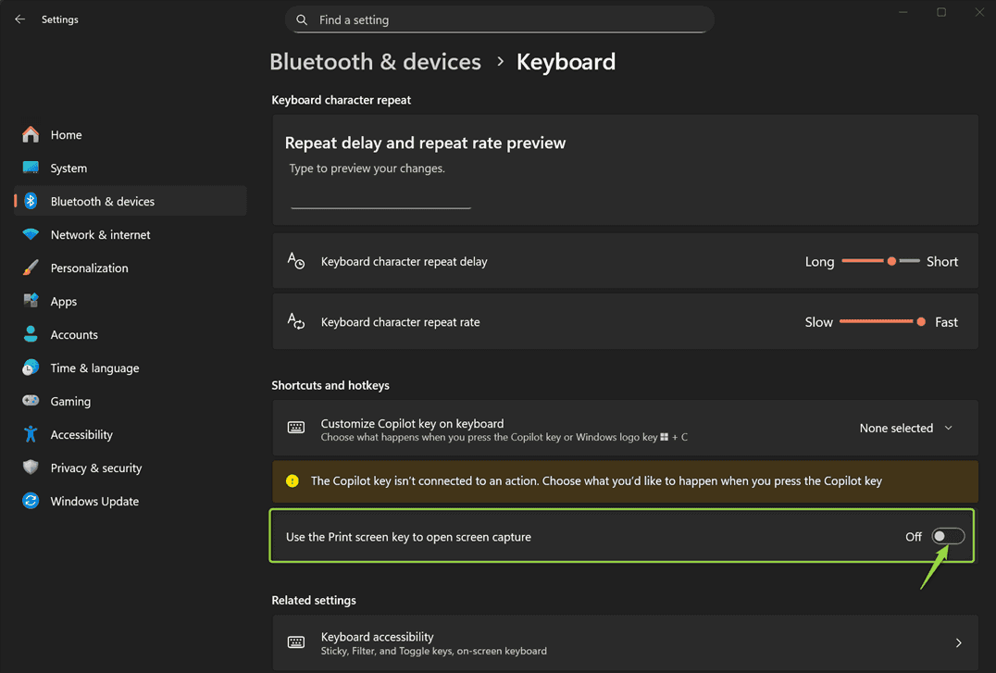The image size is (996, 673).
Task: Adjust the keyboard character repeat delay slider
Action: click(x=890, y=262)
